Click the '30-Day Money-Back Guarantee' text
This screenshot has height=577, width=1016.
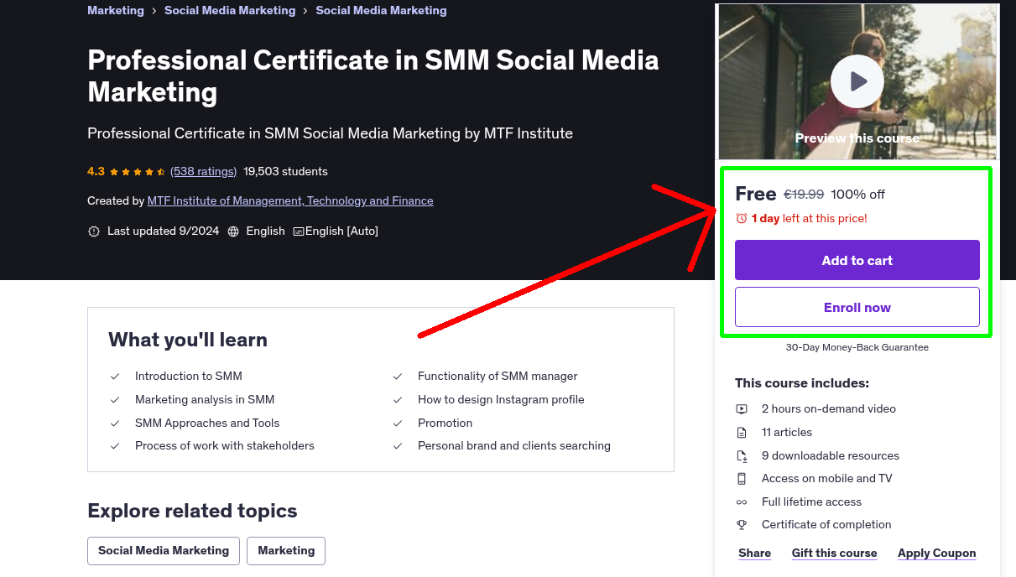click(x=857, y=347)
